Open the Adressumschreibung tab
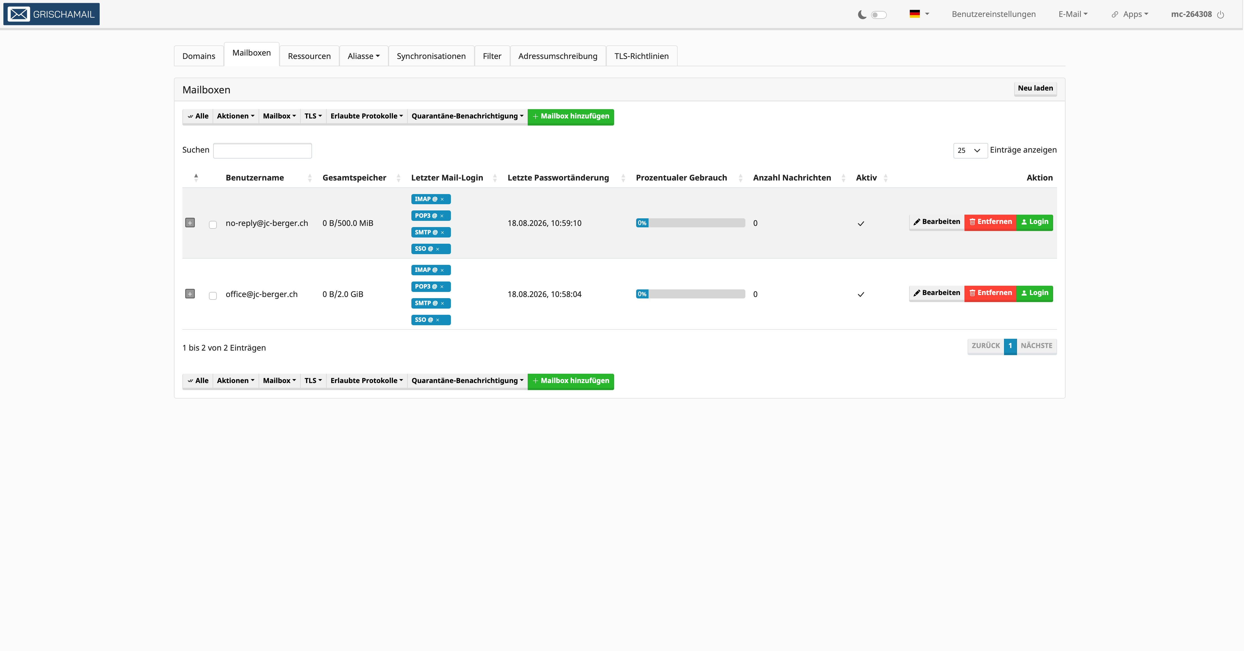The width and height of the screenshot is (1244, 651). pyautogui.click(x=558, y=56)
